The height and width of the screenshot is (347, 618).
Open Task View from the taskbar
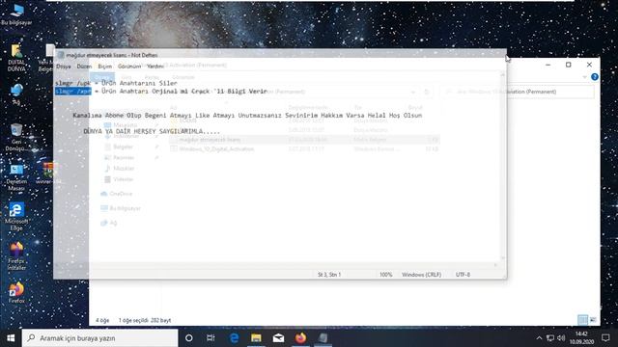click(211, 338)
